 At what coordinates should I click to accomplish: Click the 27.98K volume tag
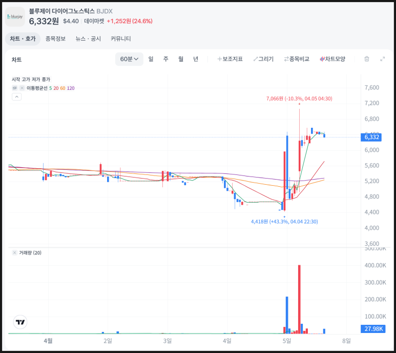pyautogui.click(x=373, y=329)
